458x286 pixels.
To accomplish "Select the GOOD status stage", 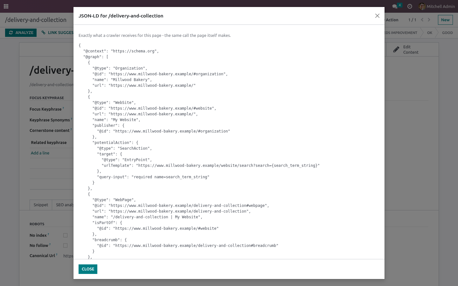I will coord(447,33).
